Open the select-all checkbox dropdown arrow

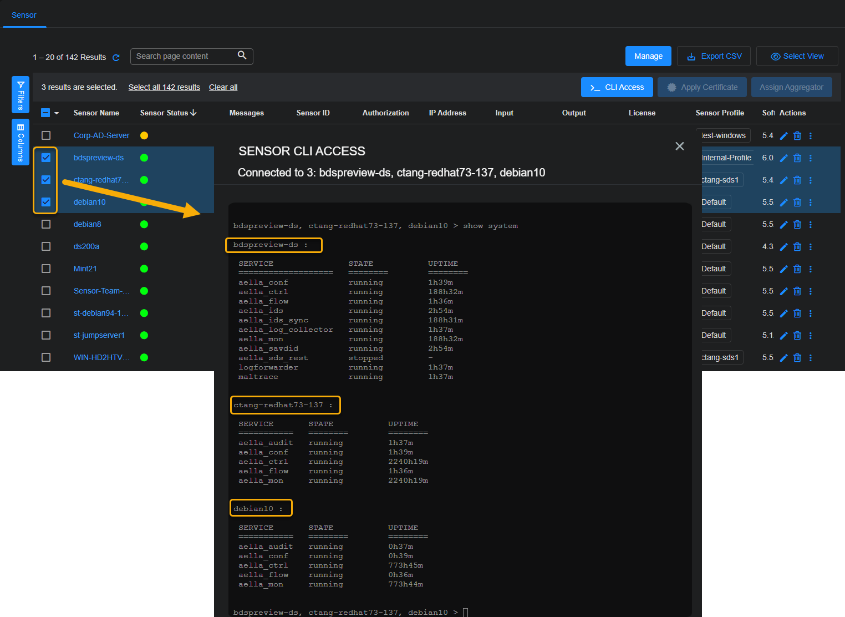(x=57, y=113)
